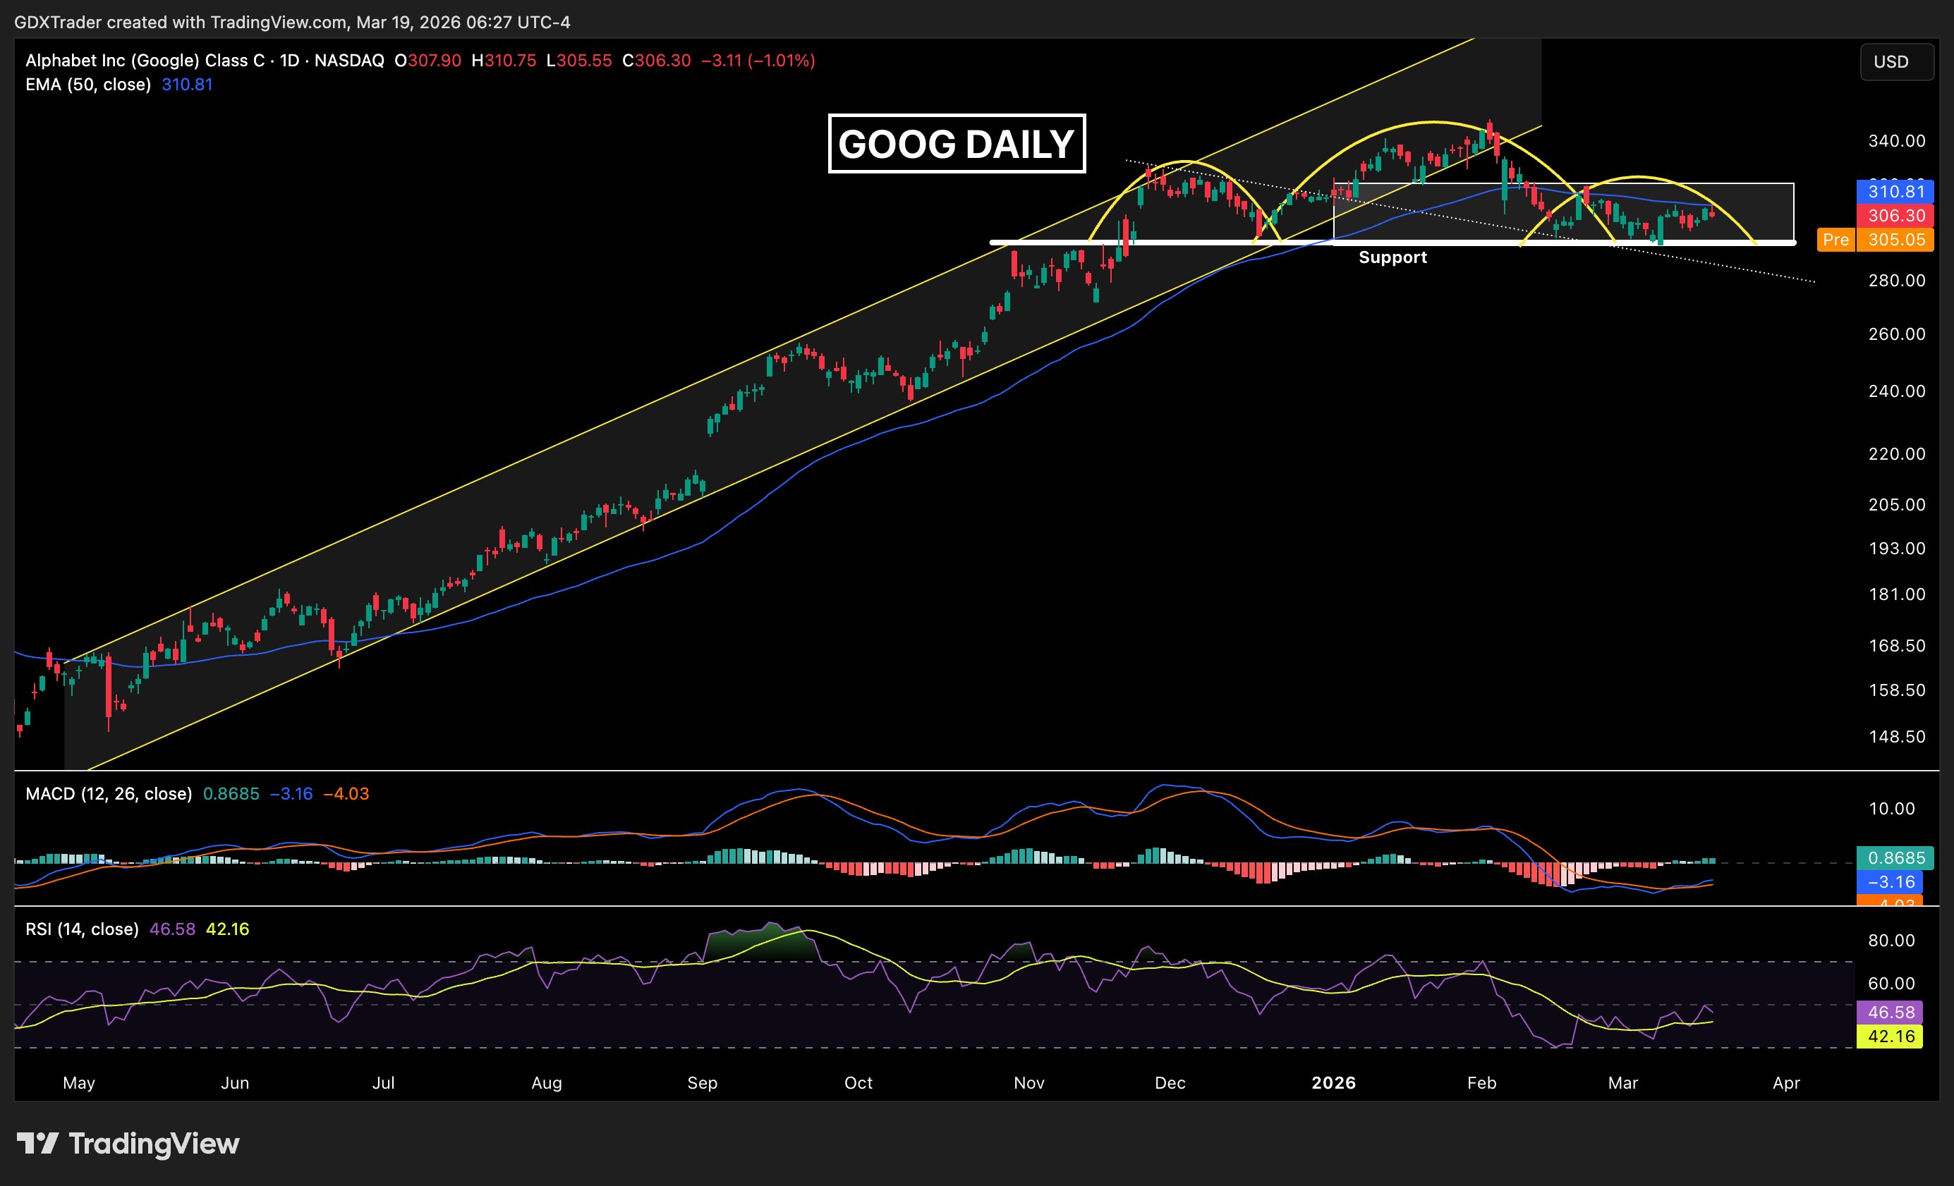Click the 2026 label on the time axis
This screenshot has height=1186, width=1954.
click(x=1334, y=1083)
